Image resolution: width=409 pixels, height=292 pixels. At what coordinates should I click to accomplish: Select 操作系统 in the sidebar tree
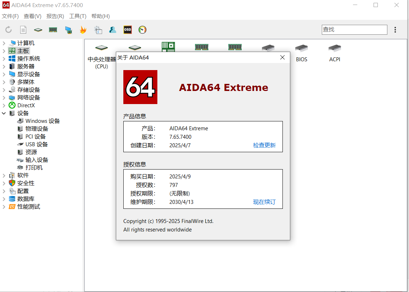(29, 59)
